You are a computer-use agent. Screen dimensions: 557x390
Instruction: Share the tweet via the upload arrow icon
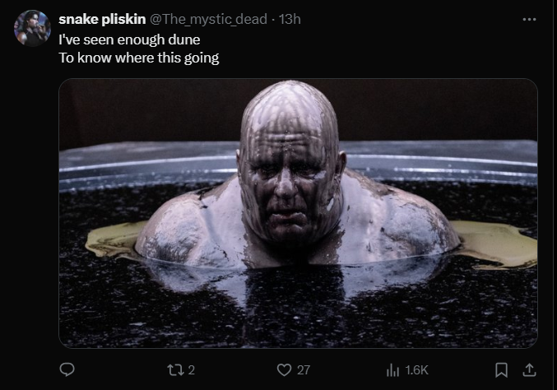pos(529,369)
